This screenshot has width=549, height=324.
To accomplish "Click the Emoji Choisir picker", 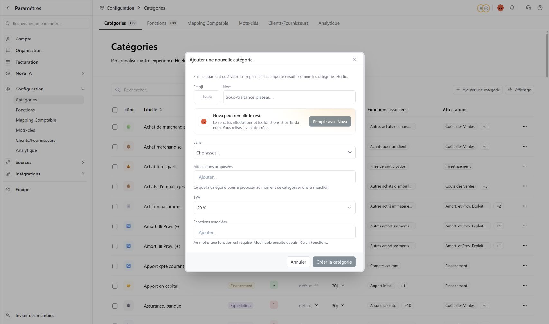I will 206,97.
